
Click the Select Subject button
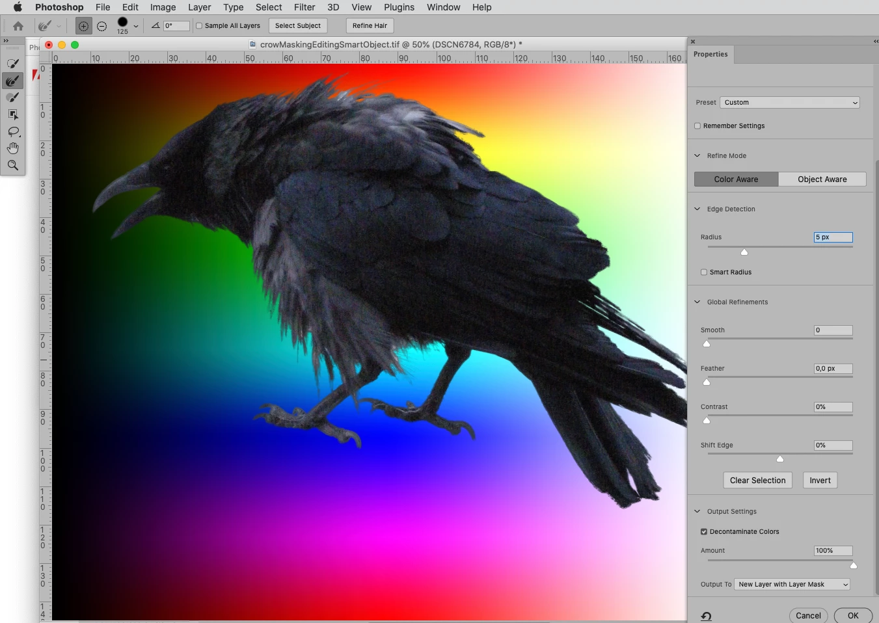[298, 26]
